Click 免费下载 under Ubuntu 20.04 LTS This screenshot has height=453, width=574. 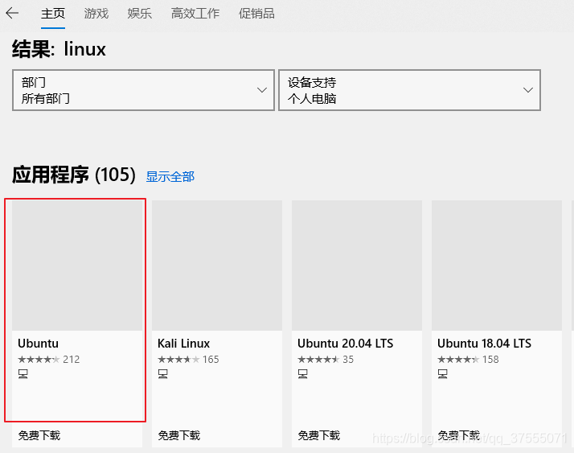pos(319,435)
